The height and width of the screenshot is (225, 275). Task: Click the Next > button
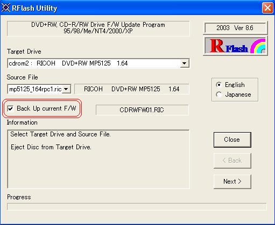point(232,182)
